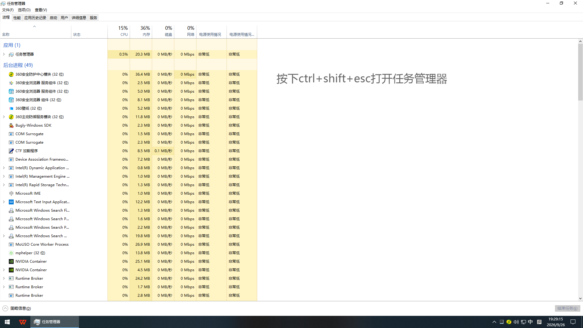Click the 后台进程 (49) group header
Screen dimensions: 583x328
[x=18, y=65]
